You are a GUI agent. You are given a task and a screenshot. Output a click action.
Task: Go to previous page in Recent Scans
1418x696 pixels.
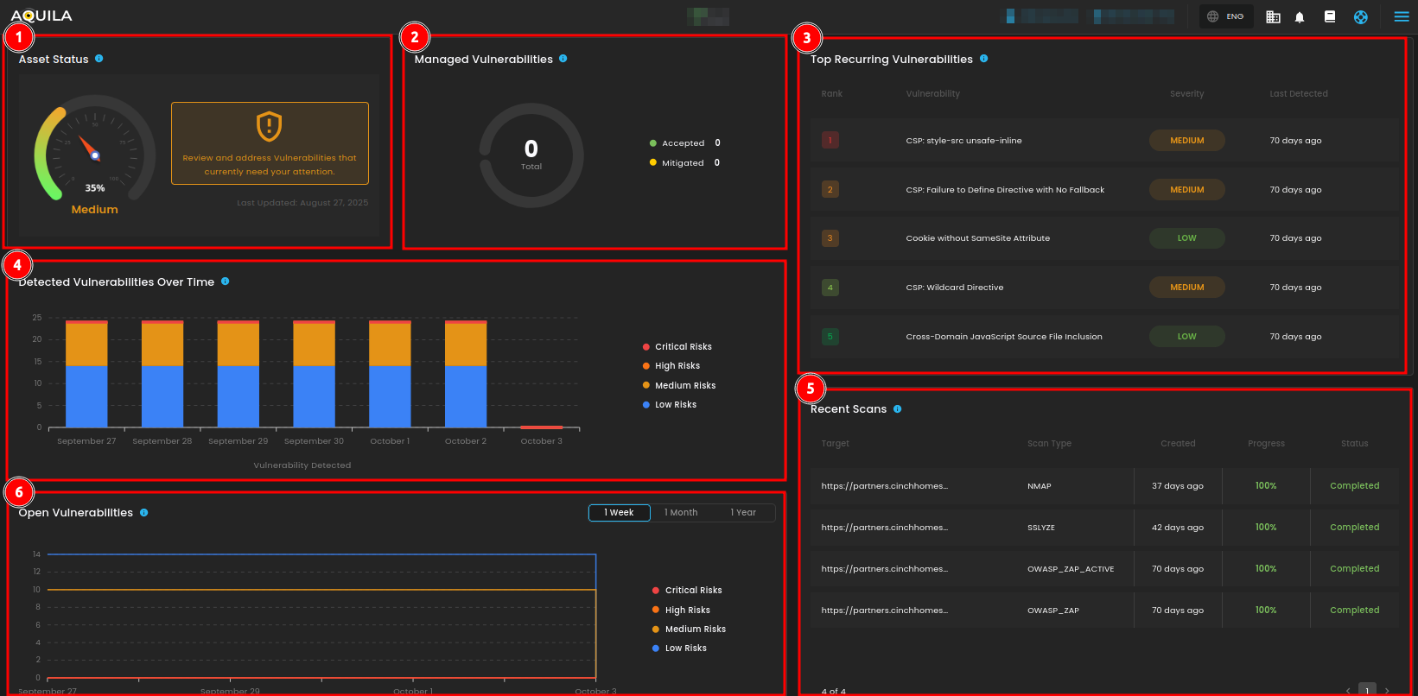pyautogui.click(x=1348, y=690)
